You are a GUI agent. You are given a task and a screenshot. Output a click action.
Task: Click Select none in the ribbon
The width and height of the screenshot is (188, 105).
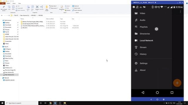(x=76, y=8)
